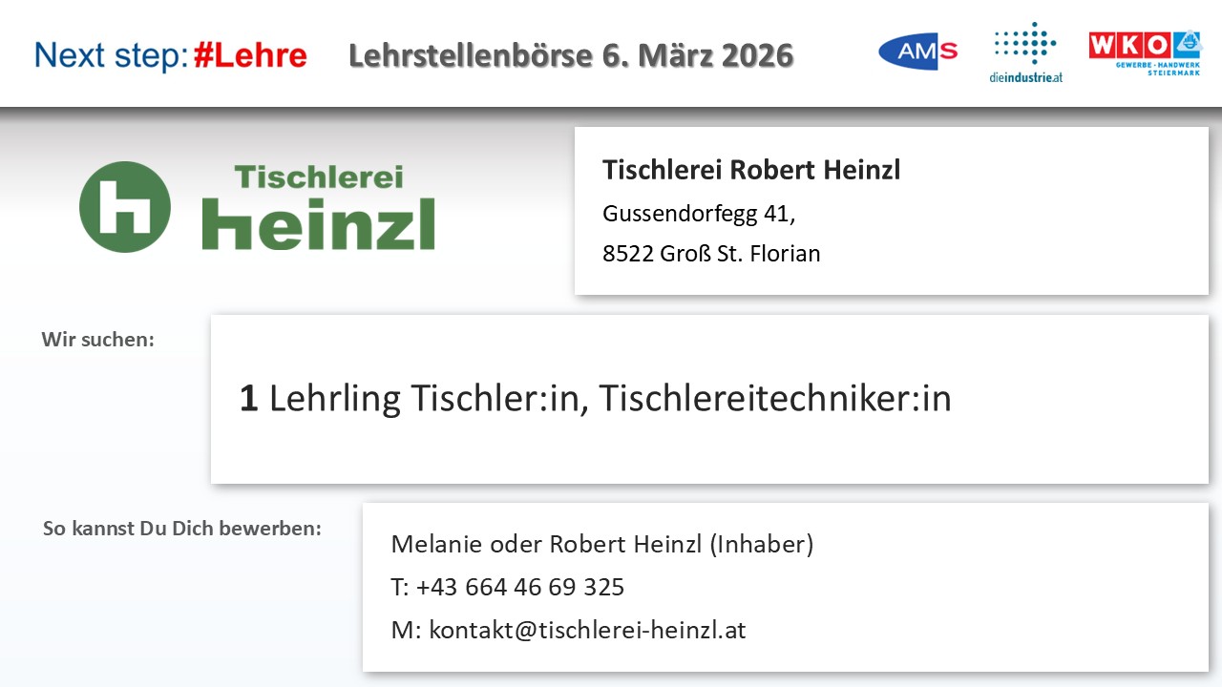Click the Tischlerei Robert Heinzl company name
The width and height of the screenshot is (1222, 687).
(751, 170)
